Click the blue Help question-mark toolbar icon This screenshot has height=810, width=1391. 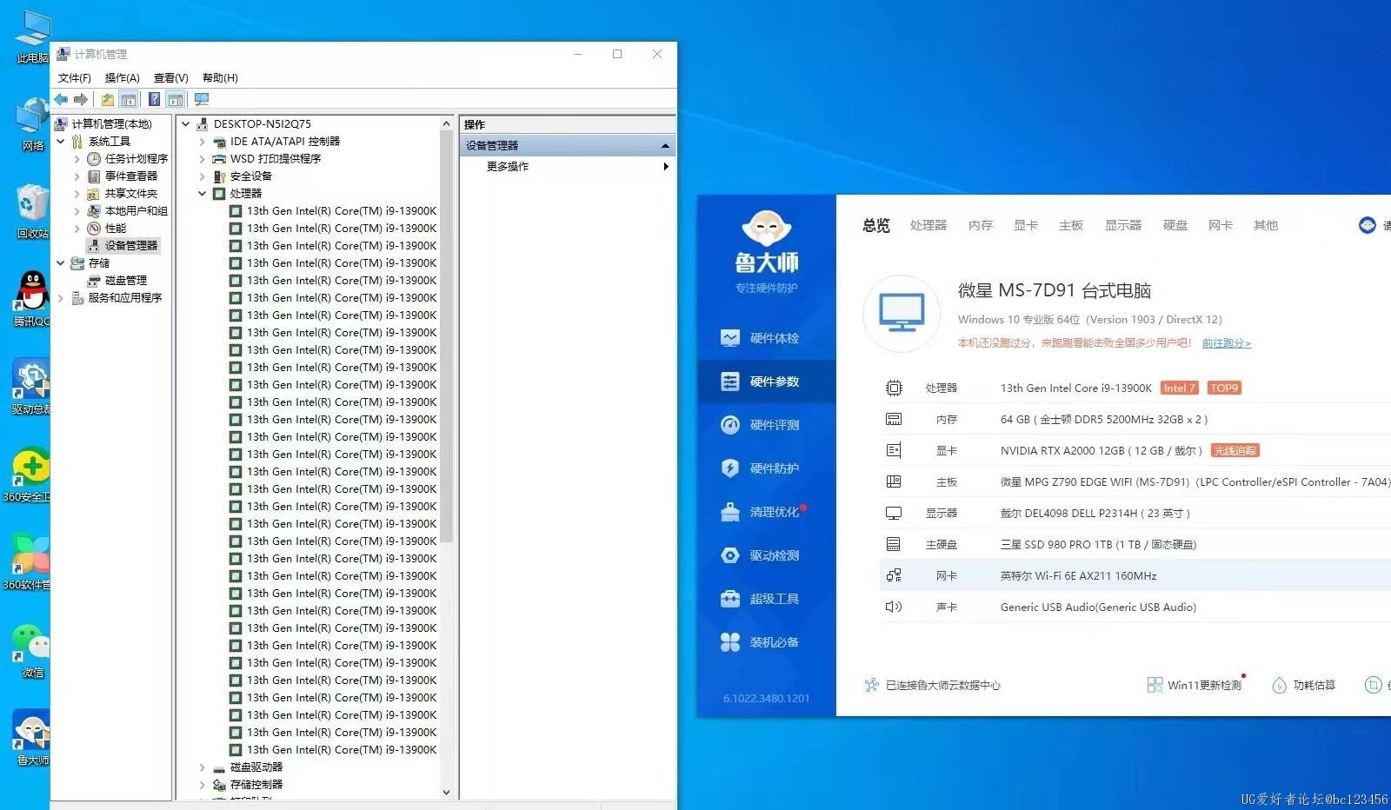point(154,99)
